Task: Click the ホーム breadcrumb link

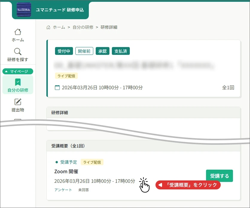Action: [x=59, y=27]
